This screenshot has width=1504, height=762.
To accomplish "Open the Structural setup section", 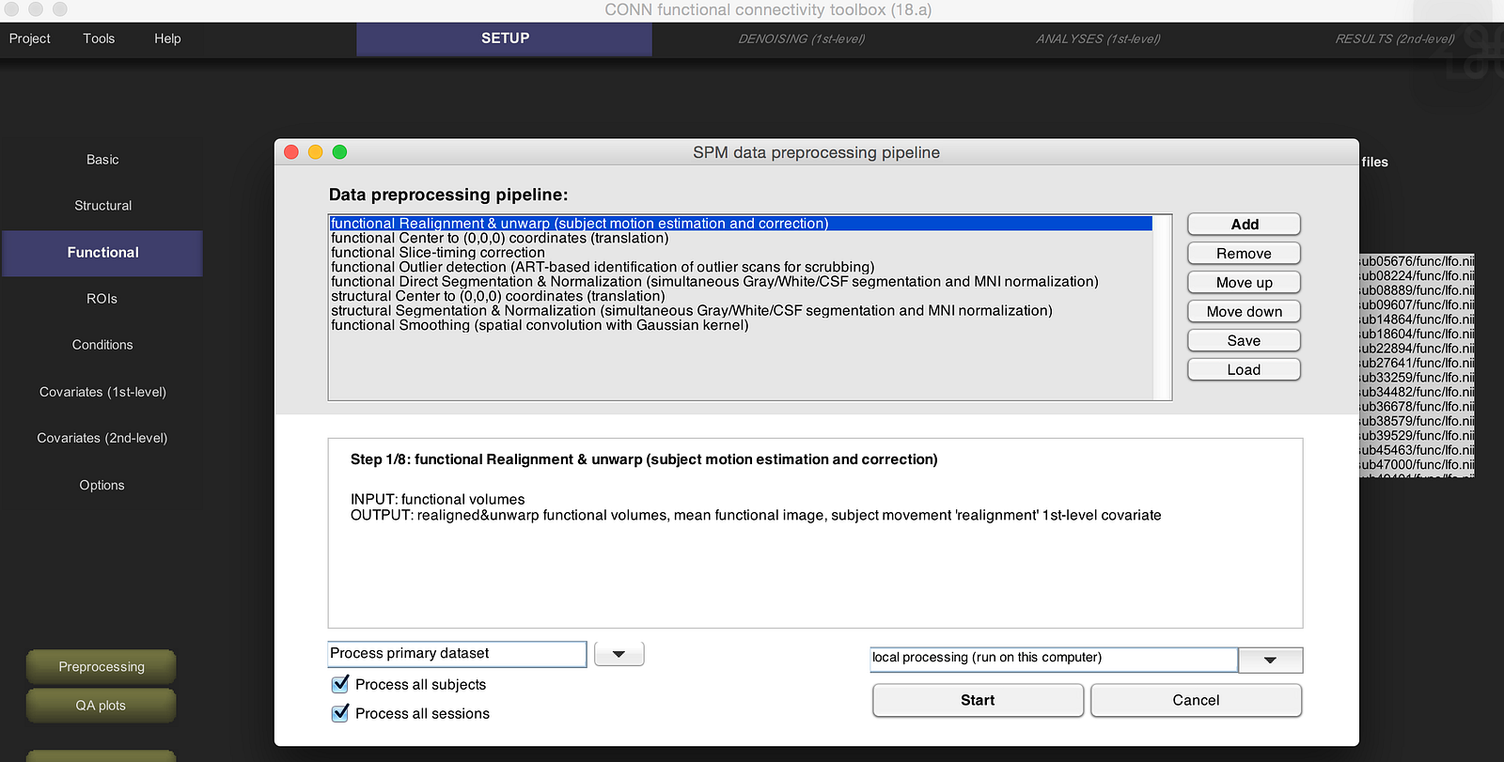I will [x=103, y=206].
